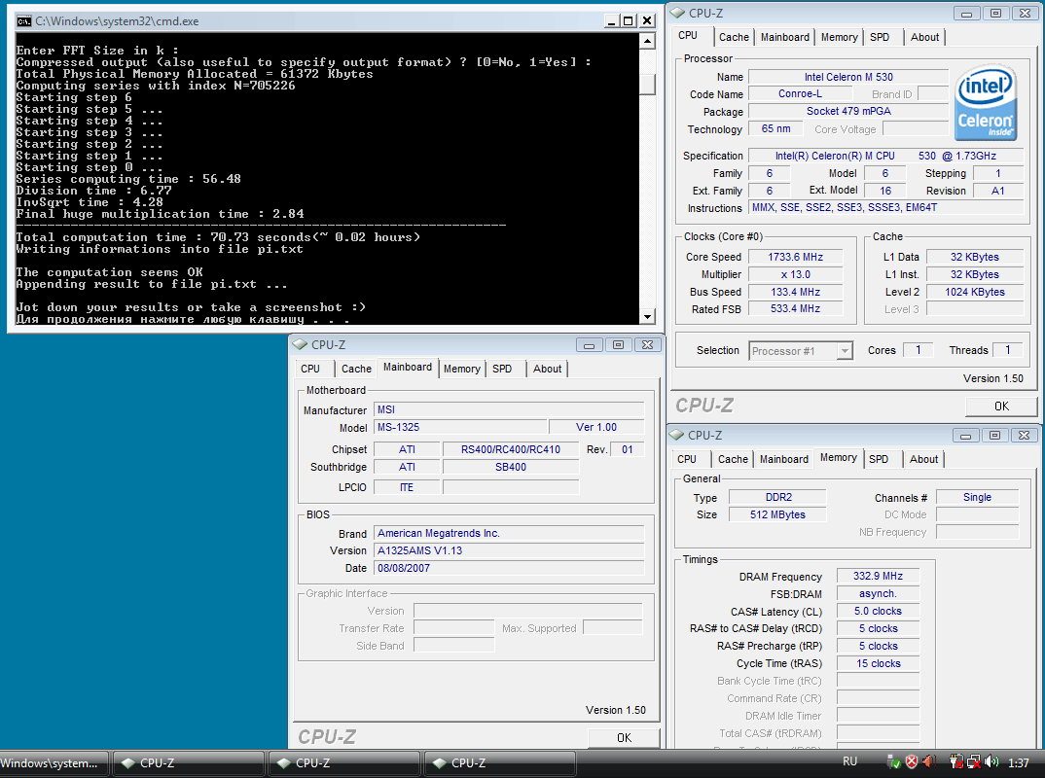This screenshot has width=1045, height=778.
Task: Open Memory tab in CPU-Z Mainboard window
Action: [x=462, y=369]
